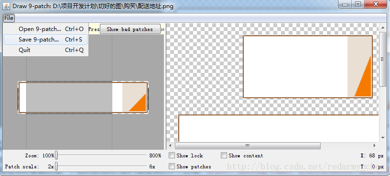
Task: Maximize the Draw 9-patch window
Action: click(358, 4)
